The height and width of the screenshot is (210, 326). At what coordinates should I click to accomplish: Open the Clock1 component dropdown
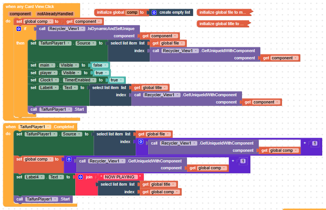coord(48,80)
